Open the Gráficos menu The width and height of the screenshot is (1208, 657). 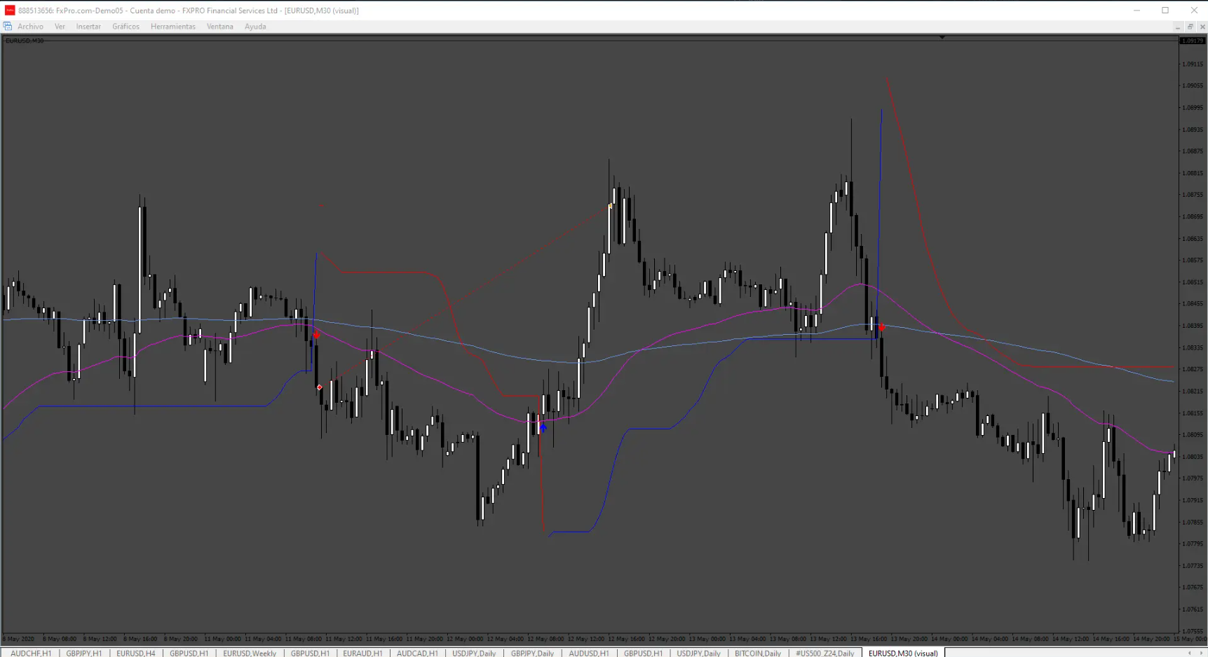click(x=125, y=27)
